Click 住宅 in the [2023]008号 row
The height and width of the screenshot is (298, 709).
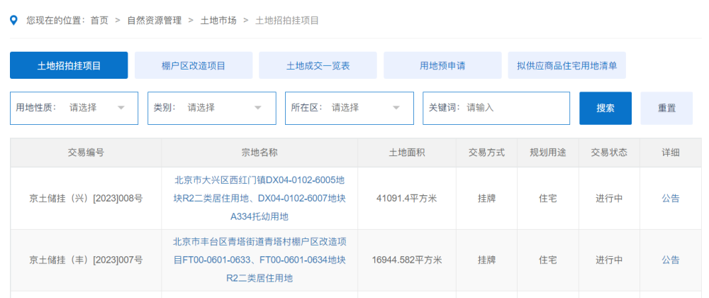tap(548, 198)
